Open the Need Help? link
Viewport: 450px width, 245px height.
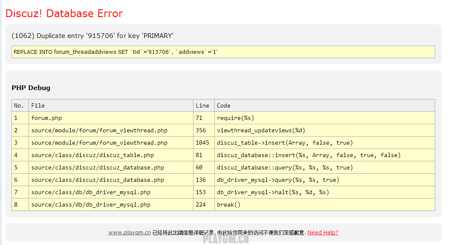click(323, 232)
